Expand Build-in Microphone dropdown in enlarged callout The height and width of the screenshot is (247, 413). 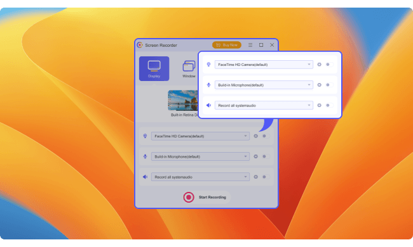264,85
